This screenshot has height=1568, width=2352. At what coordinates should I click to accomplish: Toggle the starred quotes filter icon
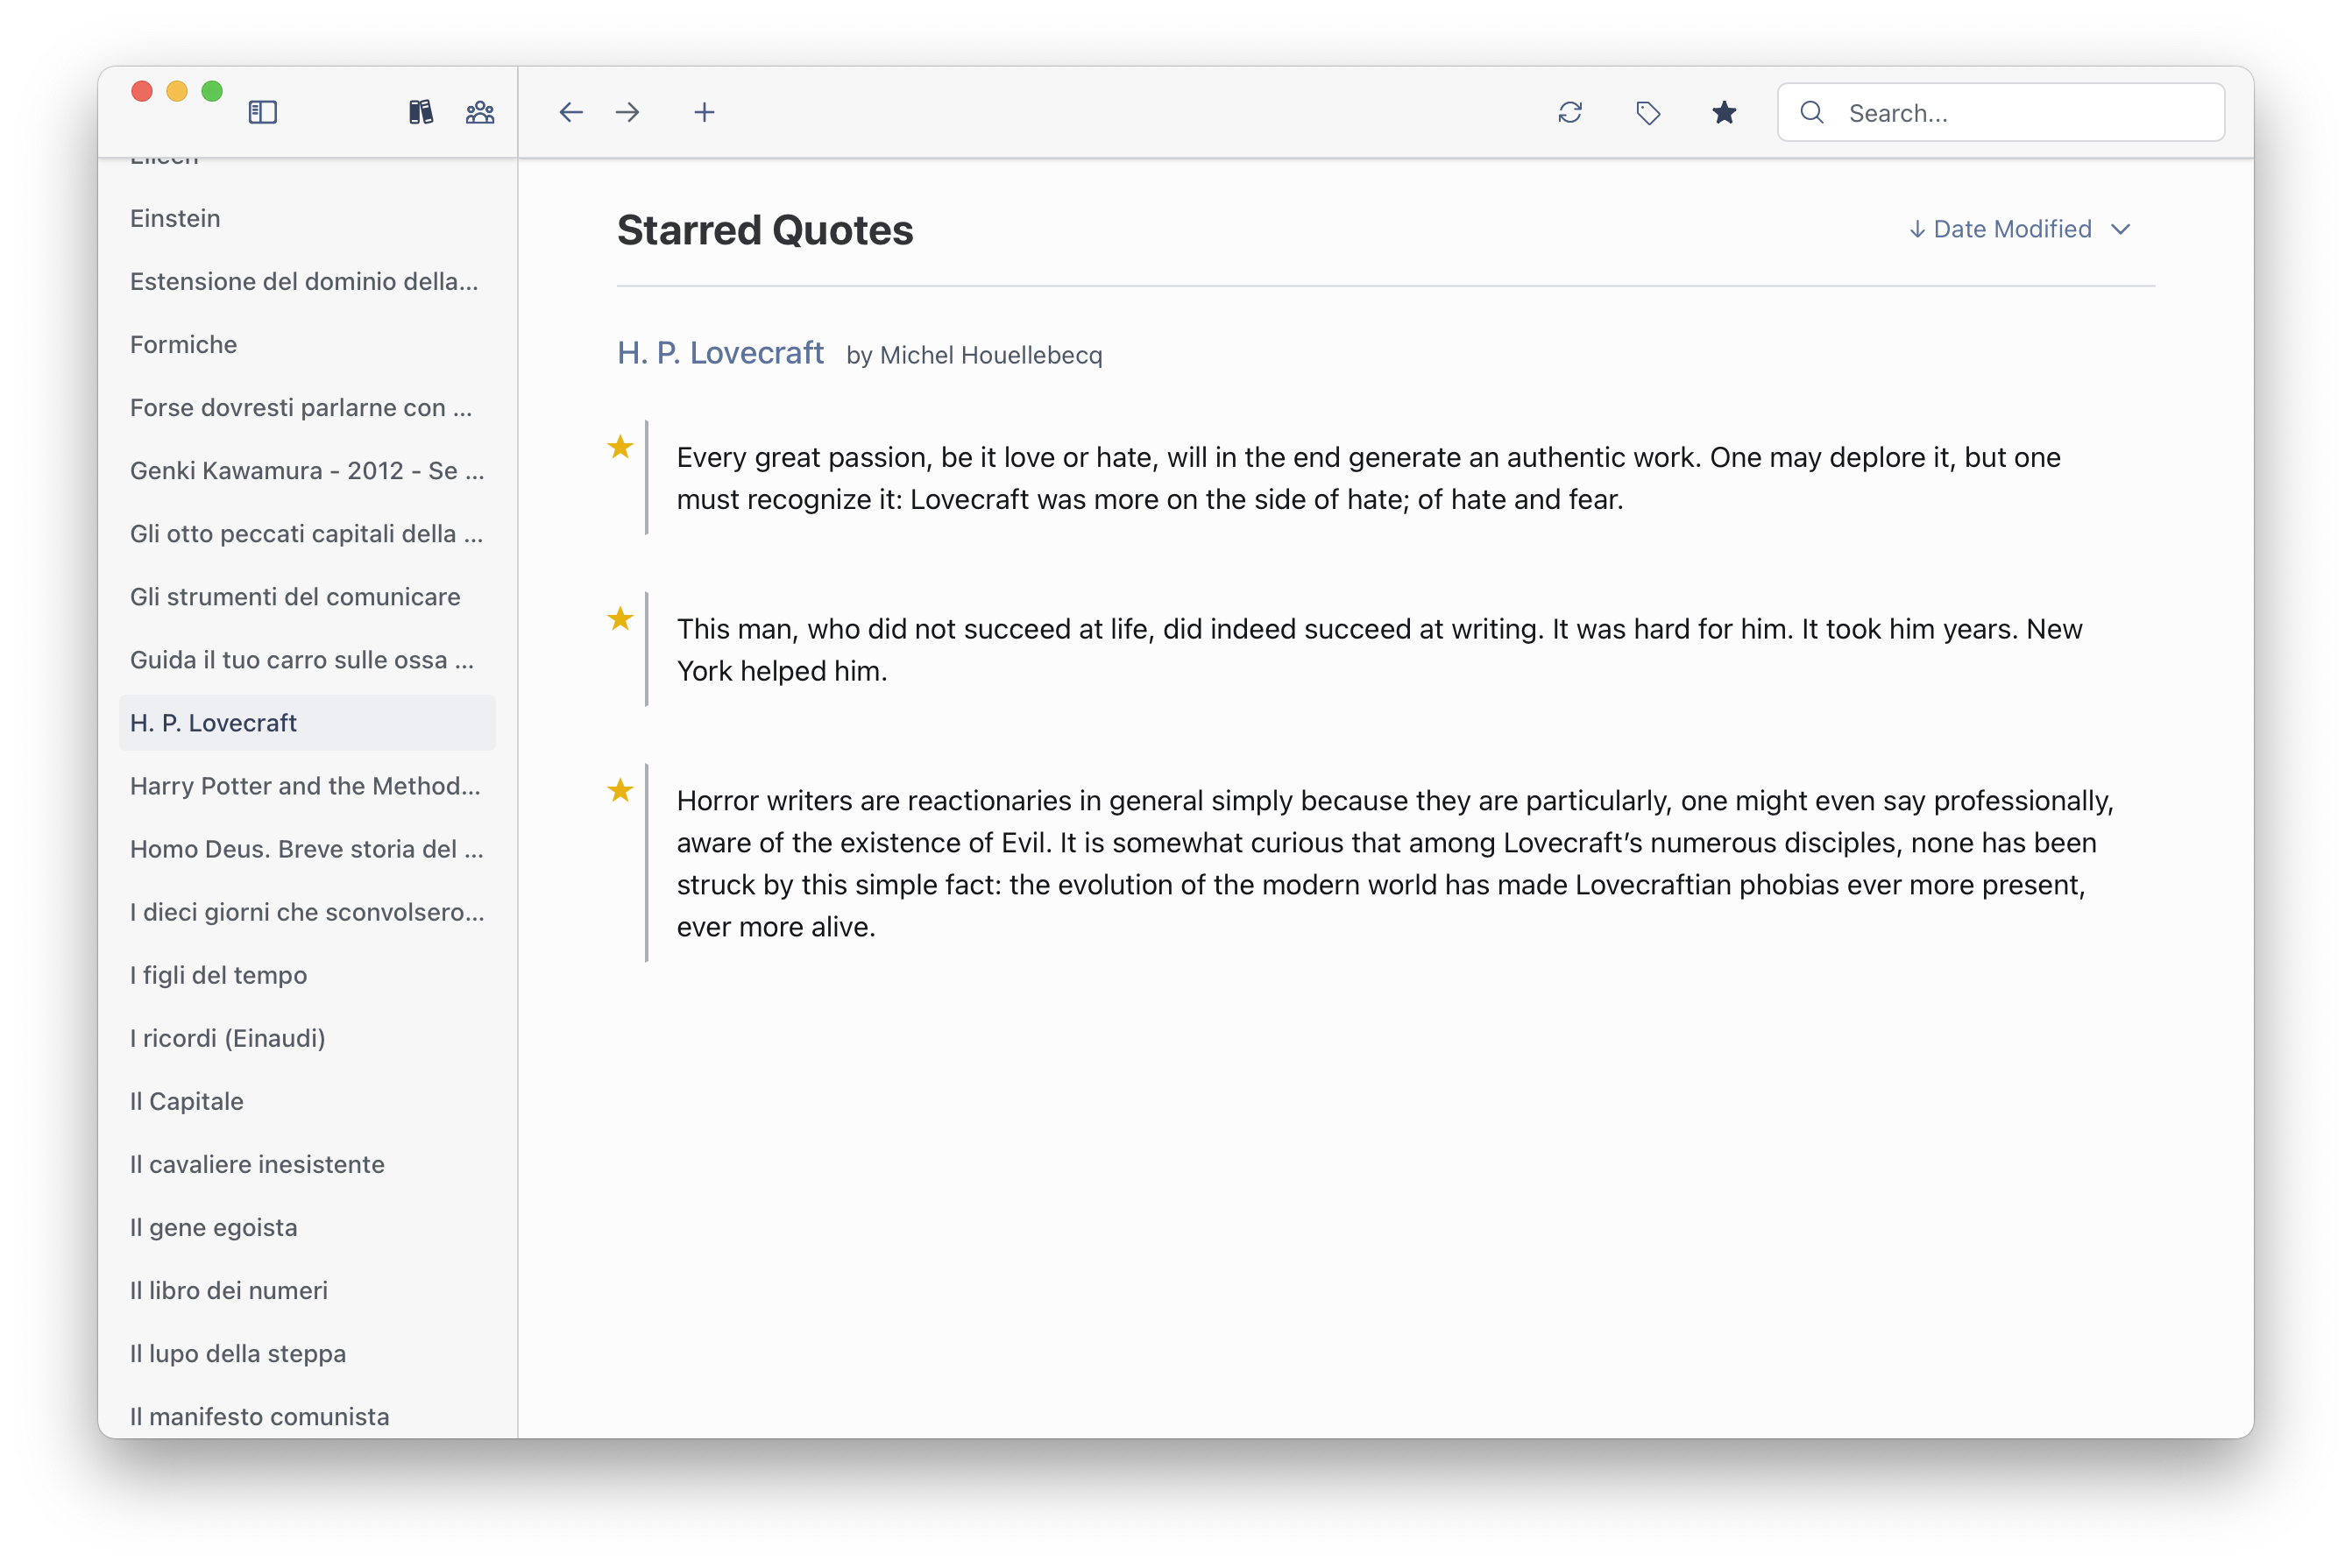pos(1724,112)
